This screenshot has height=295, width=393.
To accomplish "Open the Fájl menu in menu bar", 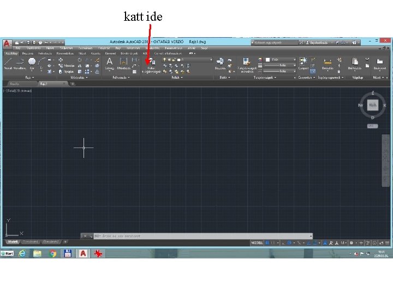I will 18,48.
